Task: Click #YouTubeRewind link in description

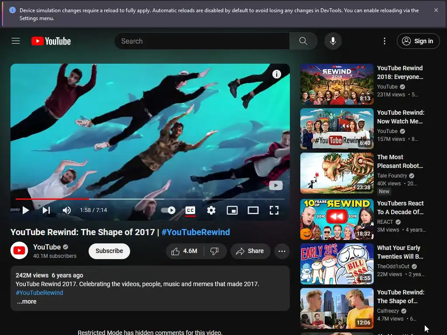Action: click(39, 293)
